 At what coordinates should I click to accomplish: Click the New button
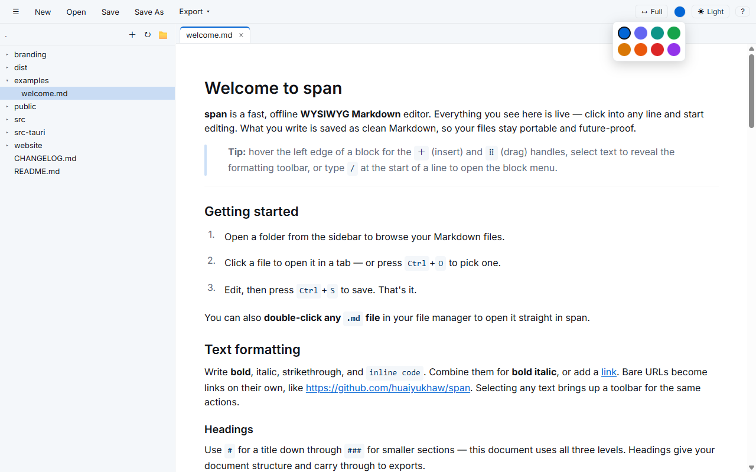click(43, 12)
